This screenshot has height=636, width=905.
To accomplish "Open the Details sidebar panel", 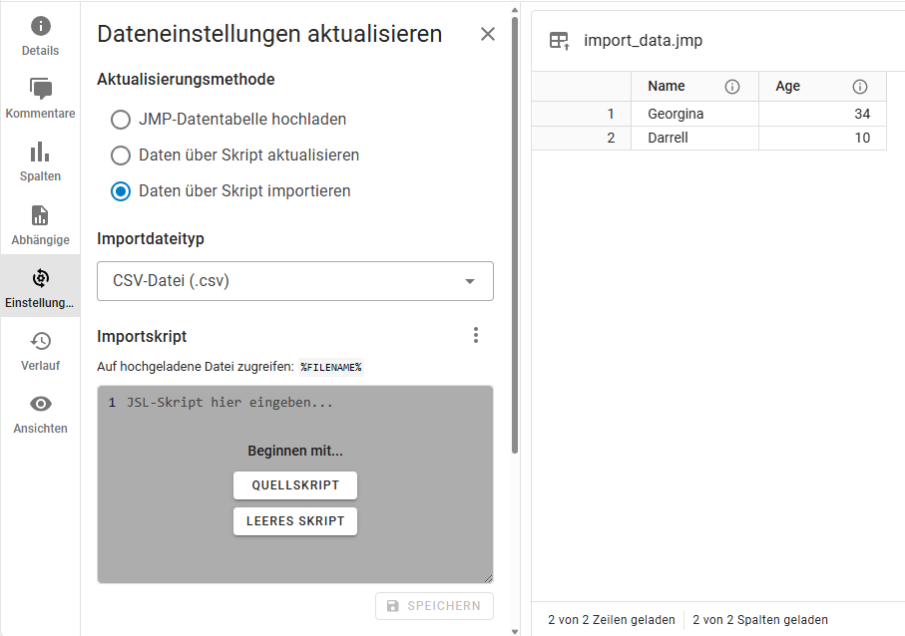I will (40, 36).
